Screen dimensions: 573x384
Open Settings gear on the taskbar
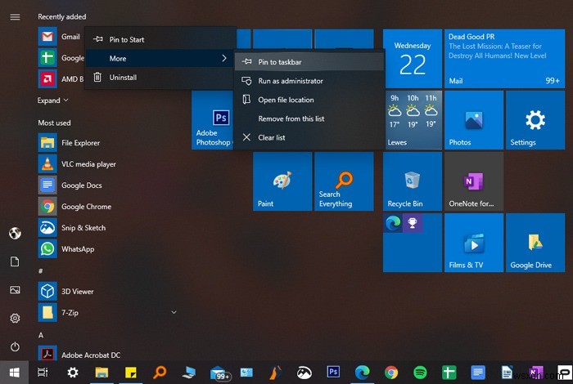(73, 373)
